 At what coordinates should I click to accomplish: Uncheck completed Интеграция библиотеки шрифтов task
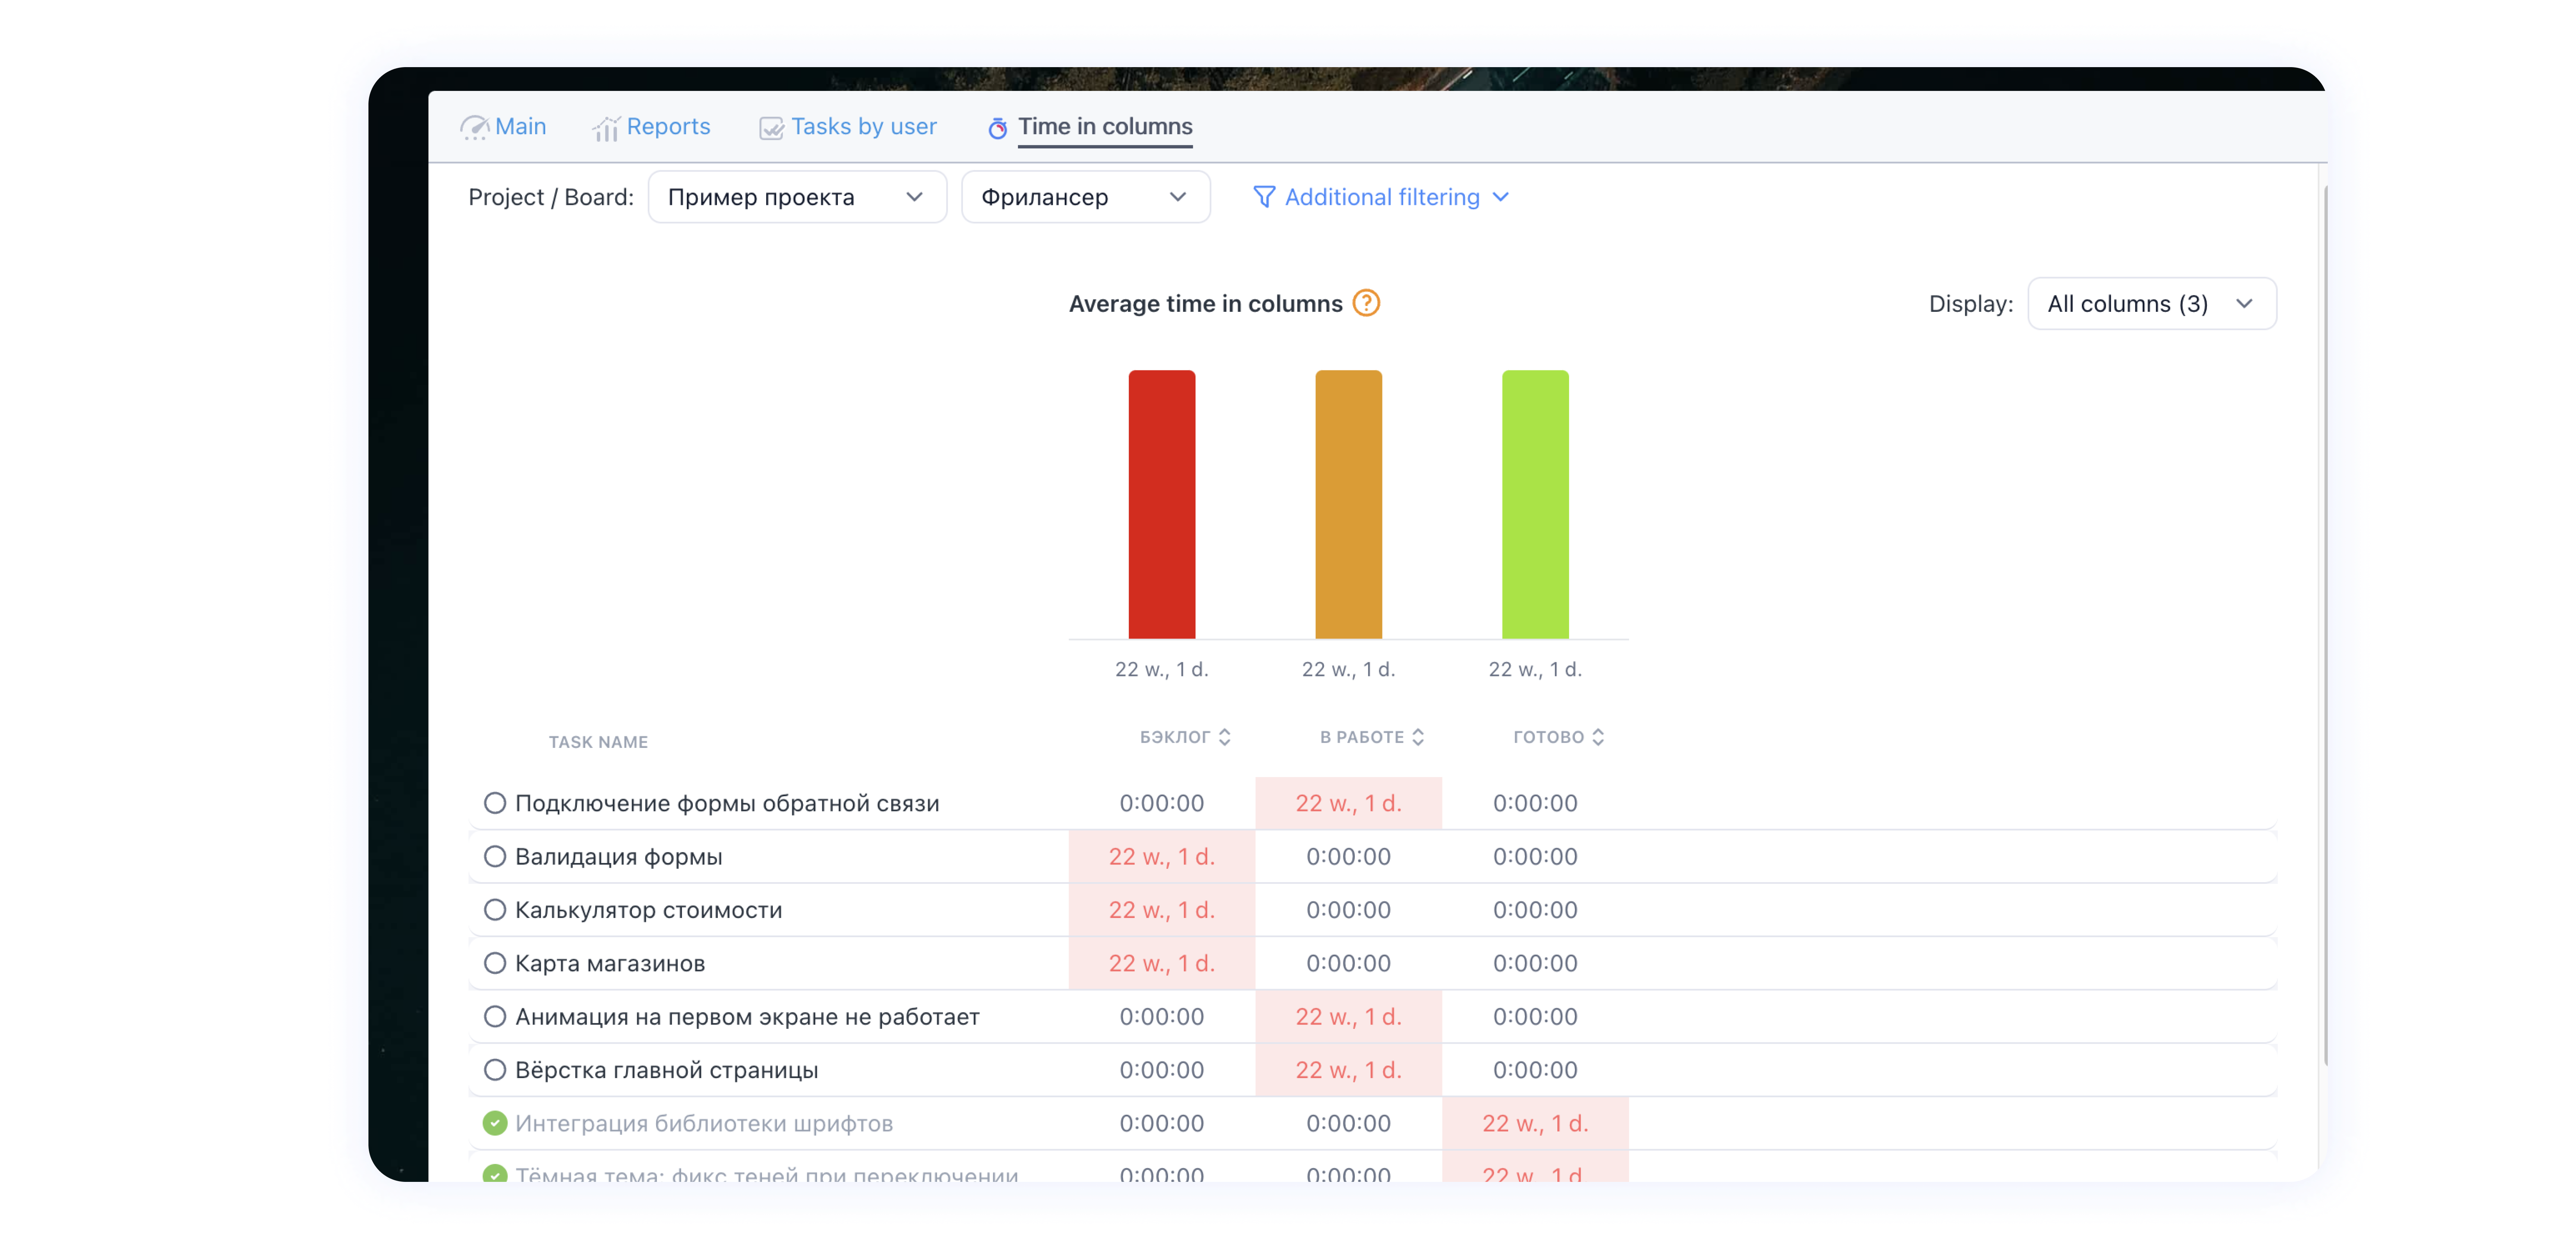pyautogui.click(x=494, y=1123)
